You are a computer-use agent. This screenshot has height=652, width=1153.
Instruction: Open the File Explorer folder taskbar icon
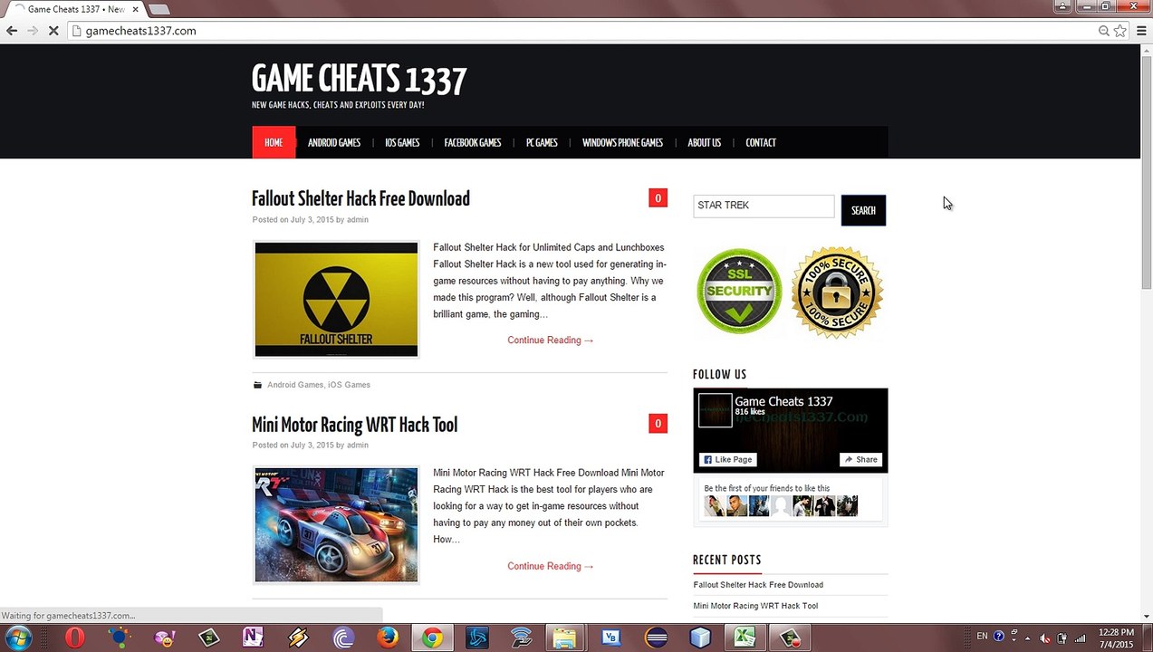pyautogui.click(x=565, y=638)
